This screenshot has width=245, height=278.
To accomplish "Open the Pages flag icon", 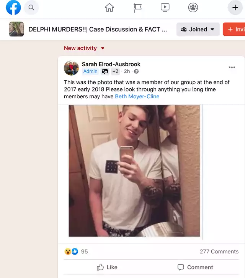I will pyautogui.click(x=137, y=8).
